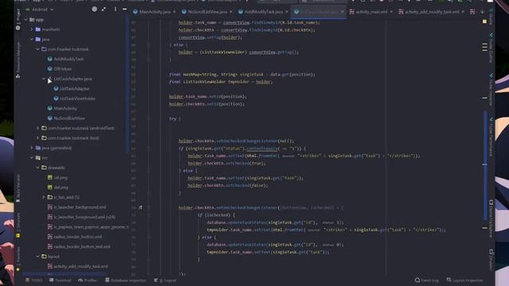Image resolution: width=509 pixels, height=286 pixels.
Task: Open the Android project view dropdown
Action: 40,10
